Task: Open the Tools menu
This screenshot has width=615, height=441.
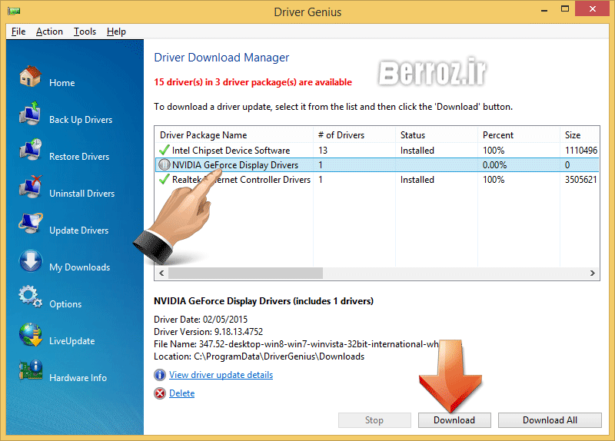Action: tap(85, 31)
